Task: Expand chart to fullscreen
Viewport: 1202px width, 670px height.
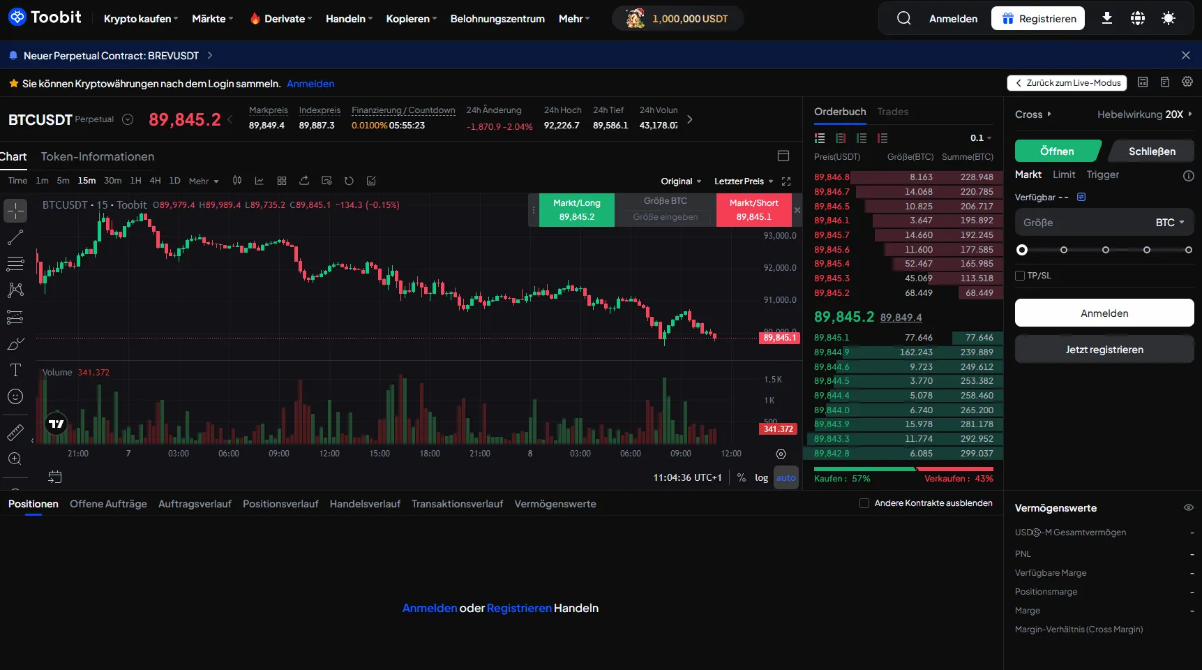Action: (x=786, y=181)
